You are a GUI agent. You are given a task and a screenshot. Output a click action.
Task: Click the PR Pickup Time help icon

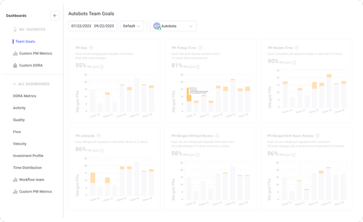tap(200, 48)
